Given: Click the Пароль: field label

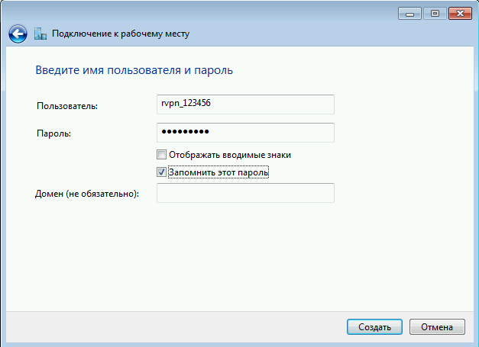Looking at the screenshot, I should [53, 133].
